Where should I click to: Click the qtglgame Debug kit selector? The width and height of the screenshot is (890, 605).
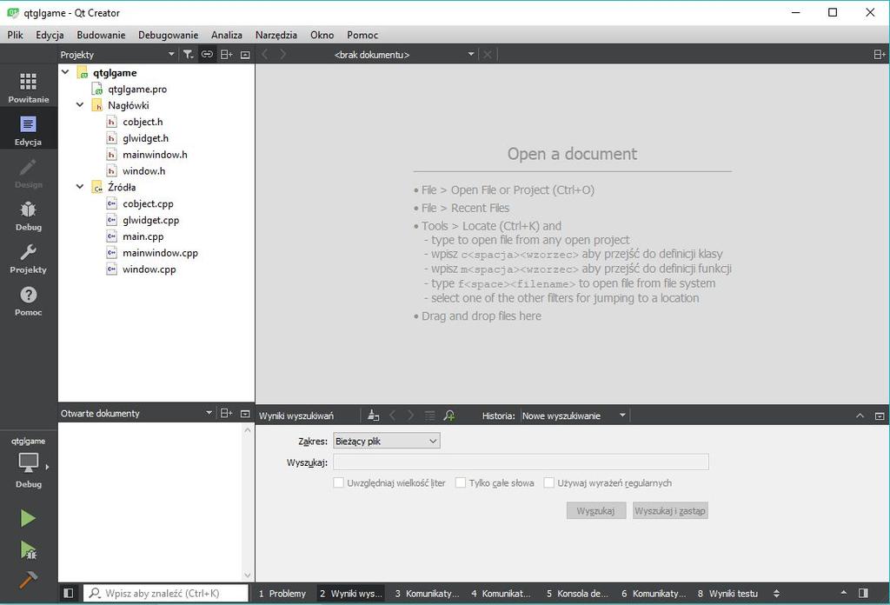(29, 462)
